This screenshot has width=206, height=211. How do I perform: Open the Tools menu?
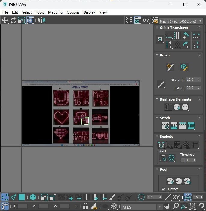click(x=40, y=12)
